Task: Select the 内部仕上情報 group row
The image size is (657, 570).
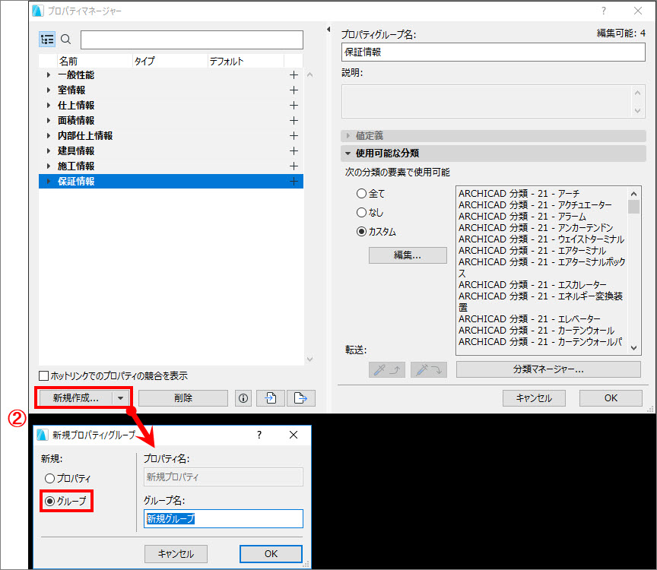Action: click(x=171, y=136)
